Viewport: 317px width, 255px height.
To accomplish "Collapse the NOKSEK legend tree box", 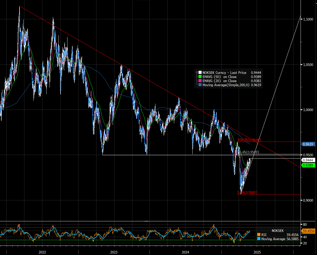I will point(197,73).
